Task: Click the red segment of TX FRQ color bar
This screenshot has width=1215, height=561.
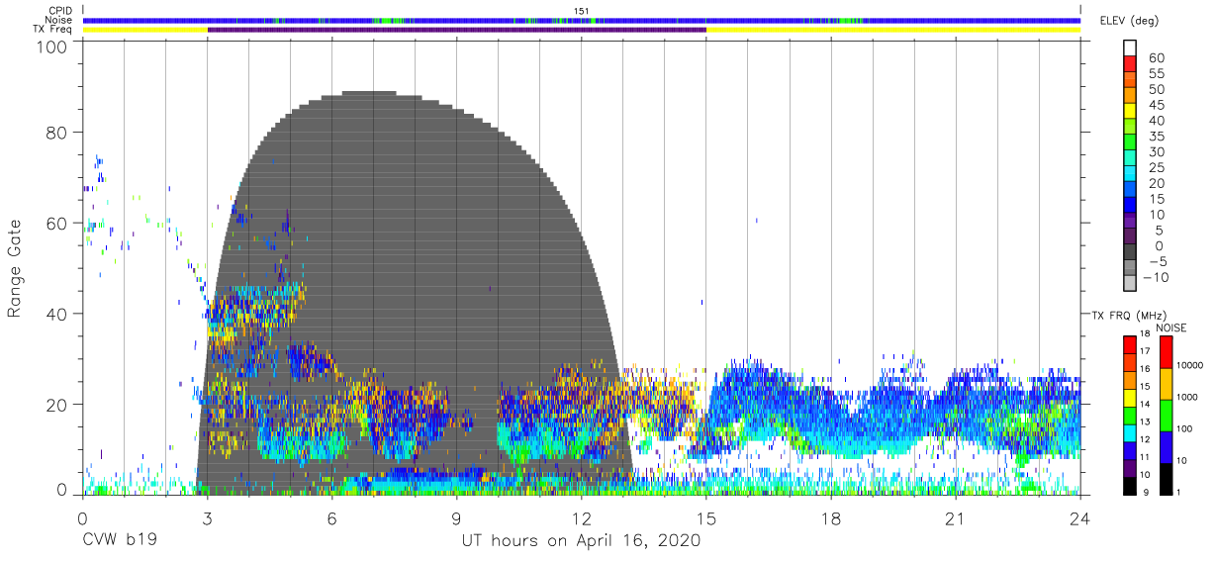Action: click(x=1131, y=345)
